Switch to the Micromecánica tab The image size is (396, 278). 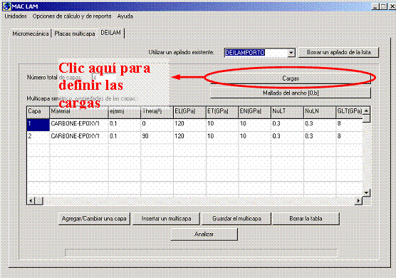31,34
